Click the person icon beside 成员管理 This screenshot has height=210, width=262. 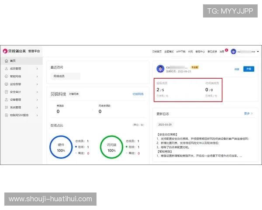tap(7, 69)
